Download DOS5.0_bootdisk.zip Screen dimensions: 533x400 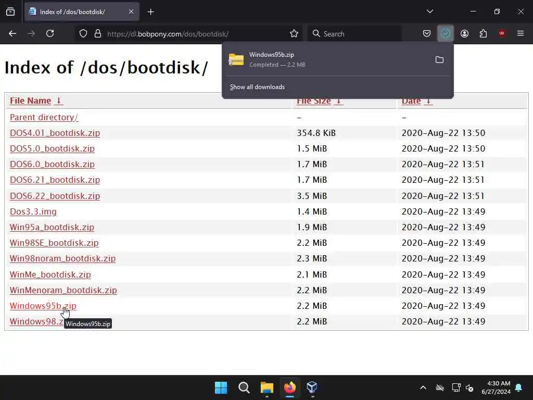[52, 148]
